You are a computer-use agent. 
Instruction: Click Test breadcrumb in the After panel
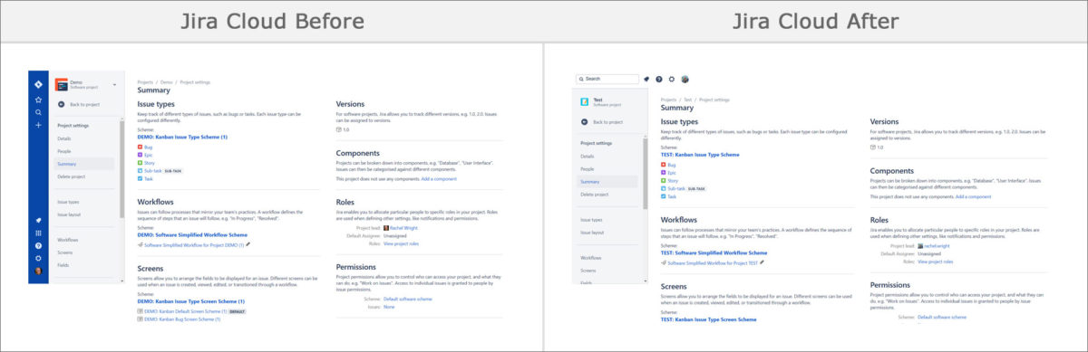coord(688,100)
